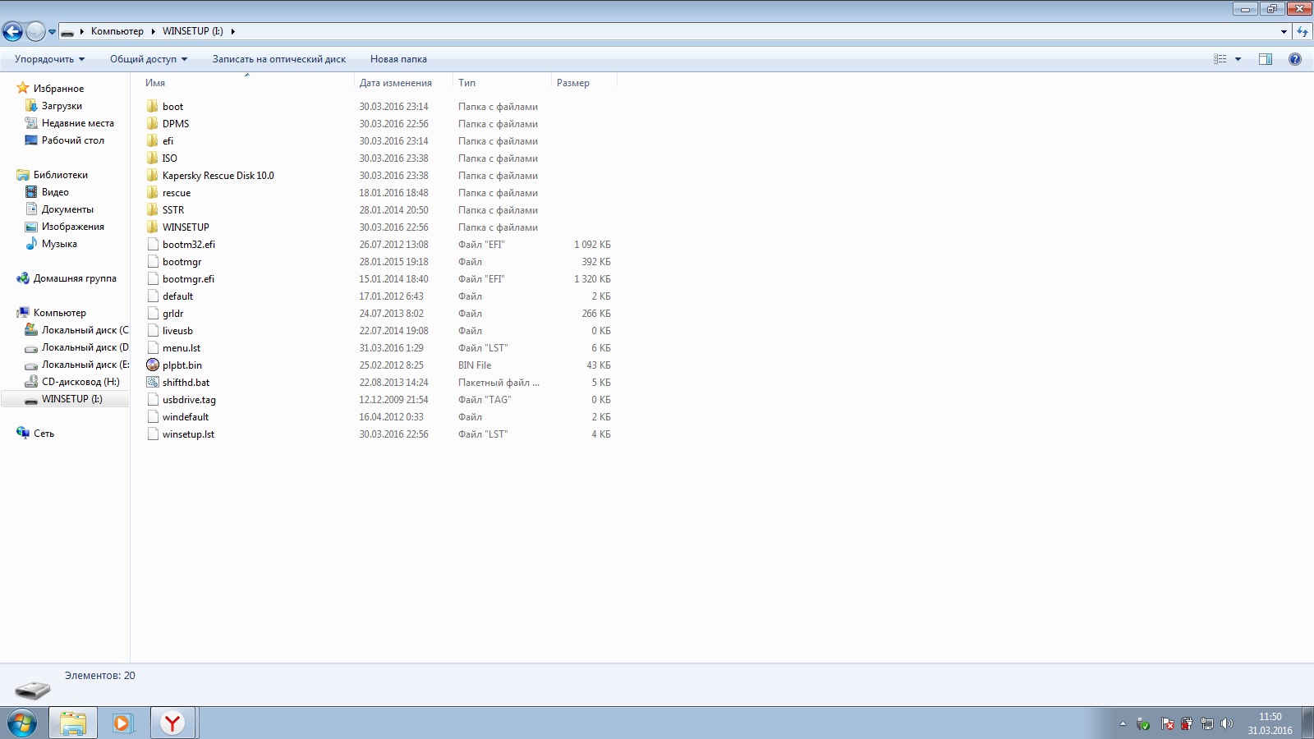
Task: Launch Windows Media Player from the taskbar
Action: click(123, 723)
